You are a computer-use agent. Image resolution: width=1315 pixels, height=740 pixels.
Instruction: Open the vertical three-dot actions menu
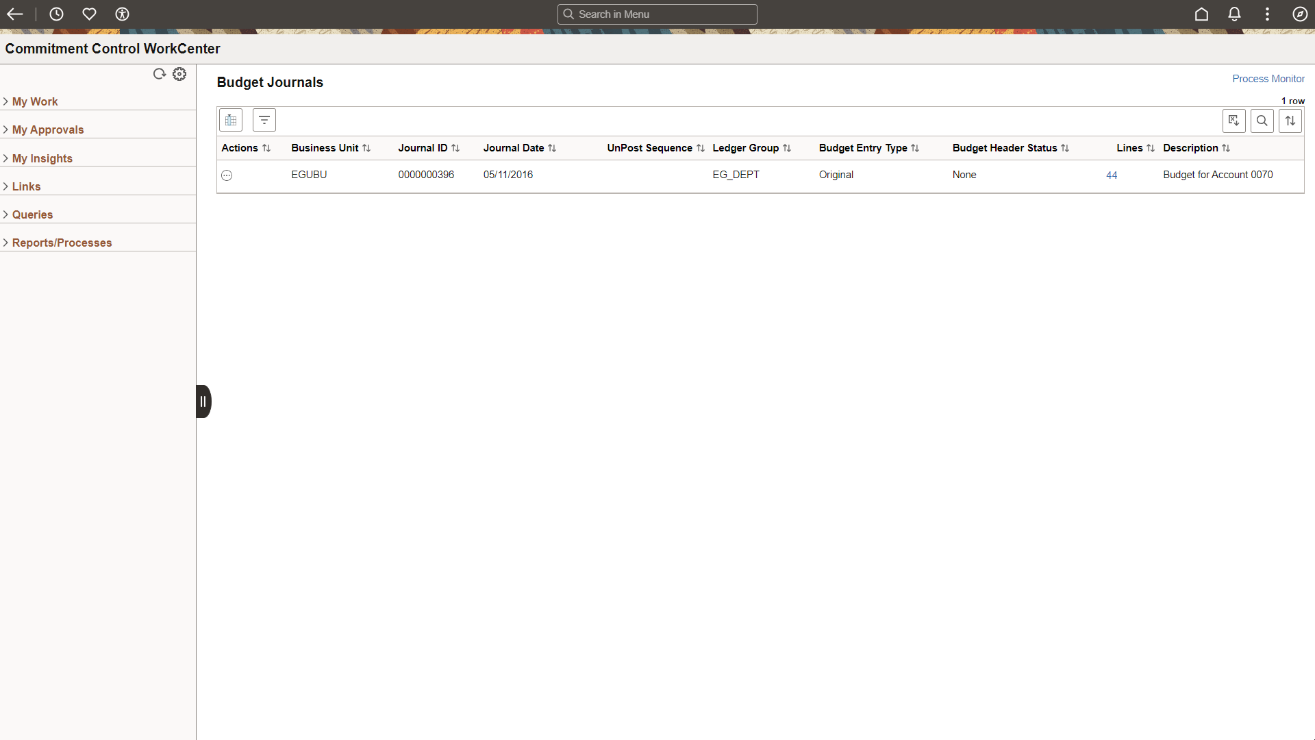1267,14
